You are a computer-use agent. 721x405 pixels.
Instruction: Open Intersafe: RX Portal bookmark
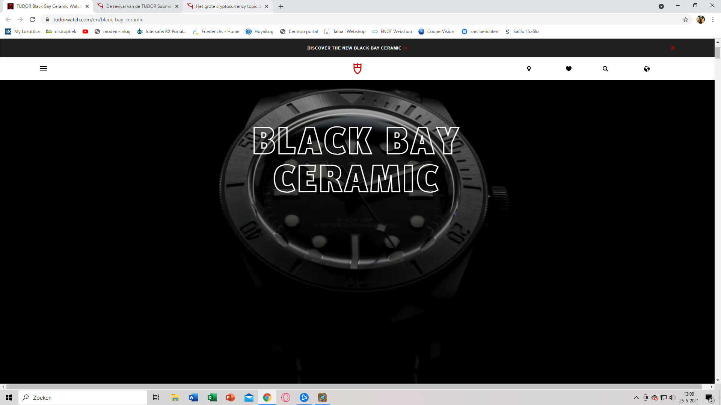(x=161, y=31)
